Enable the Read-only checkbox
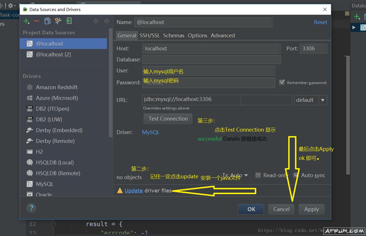Image resolution: width=366 pixels, height=236 pixels. pos(258,175)
